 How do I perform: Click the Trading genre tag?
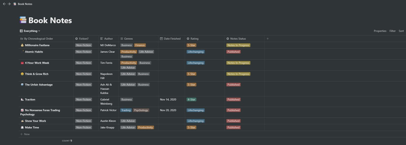[126, 110]
